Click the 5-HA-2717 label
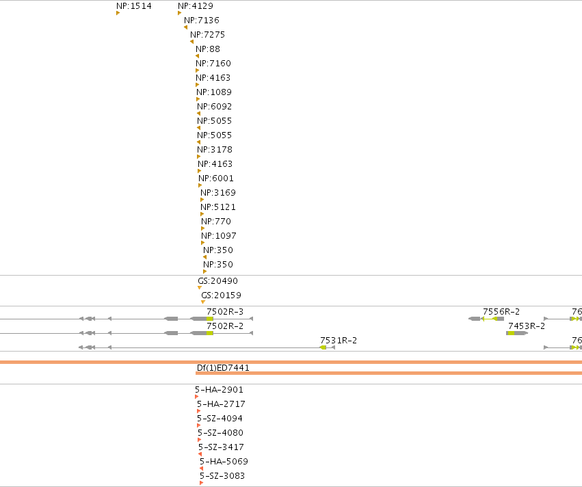This screenshot has width=582, height=487. pos(221,404)
